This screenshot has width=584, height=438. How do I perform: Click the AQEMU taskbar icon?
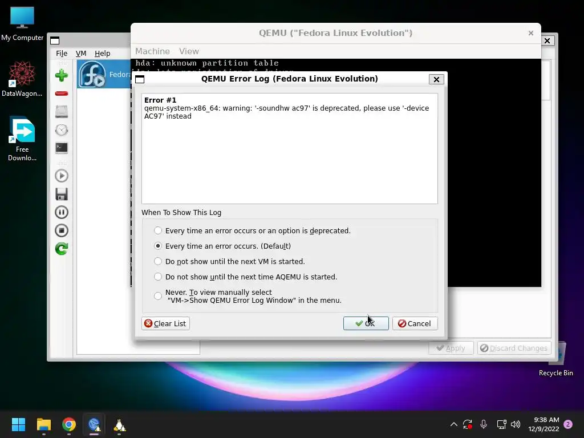pos(94,424)
